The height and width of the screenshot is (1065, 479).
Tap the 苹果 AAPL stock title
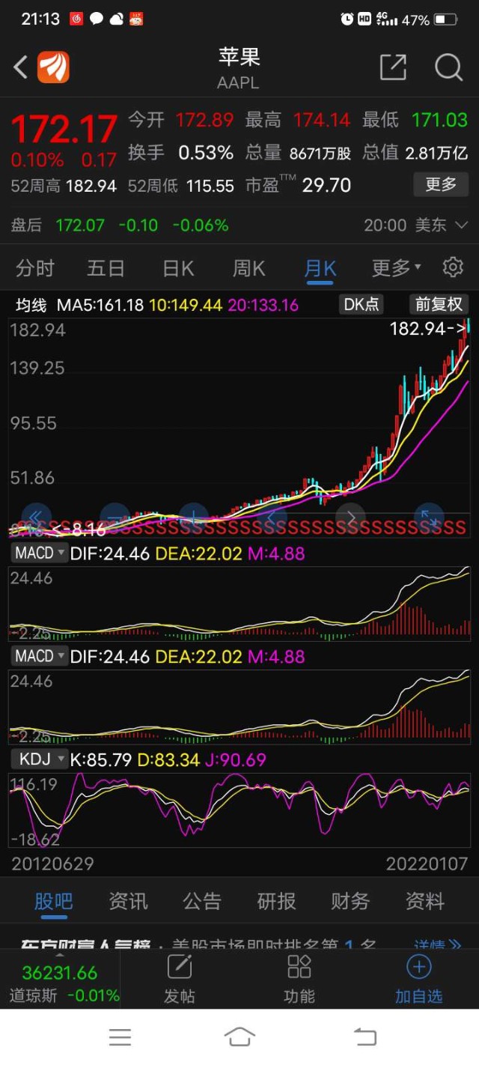(x=239, y=67)
